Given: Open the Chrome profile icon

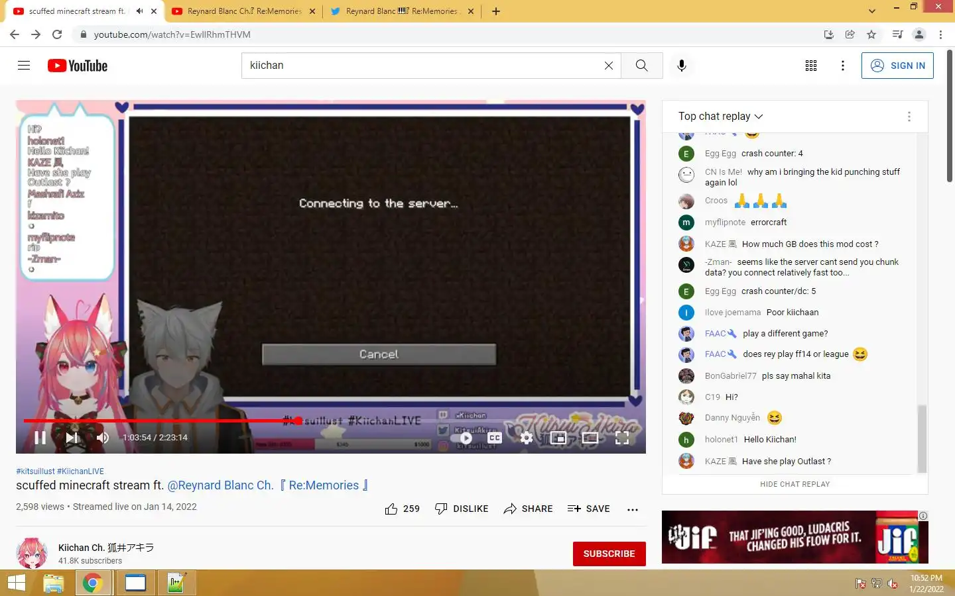Looking at the screenshot, I should (x=919, y=34).
